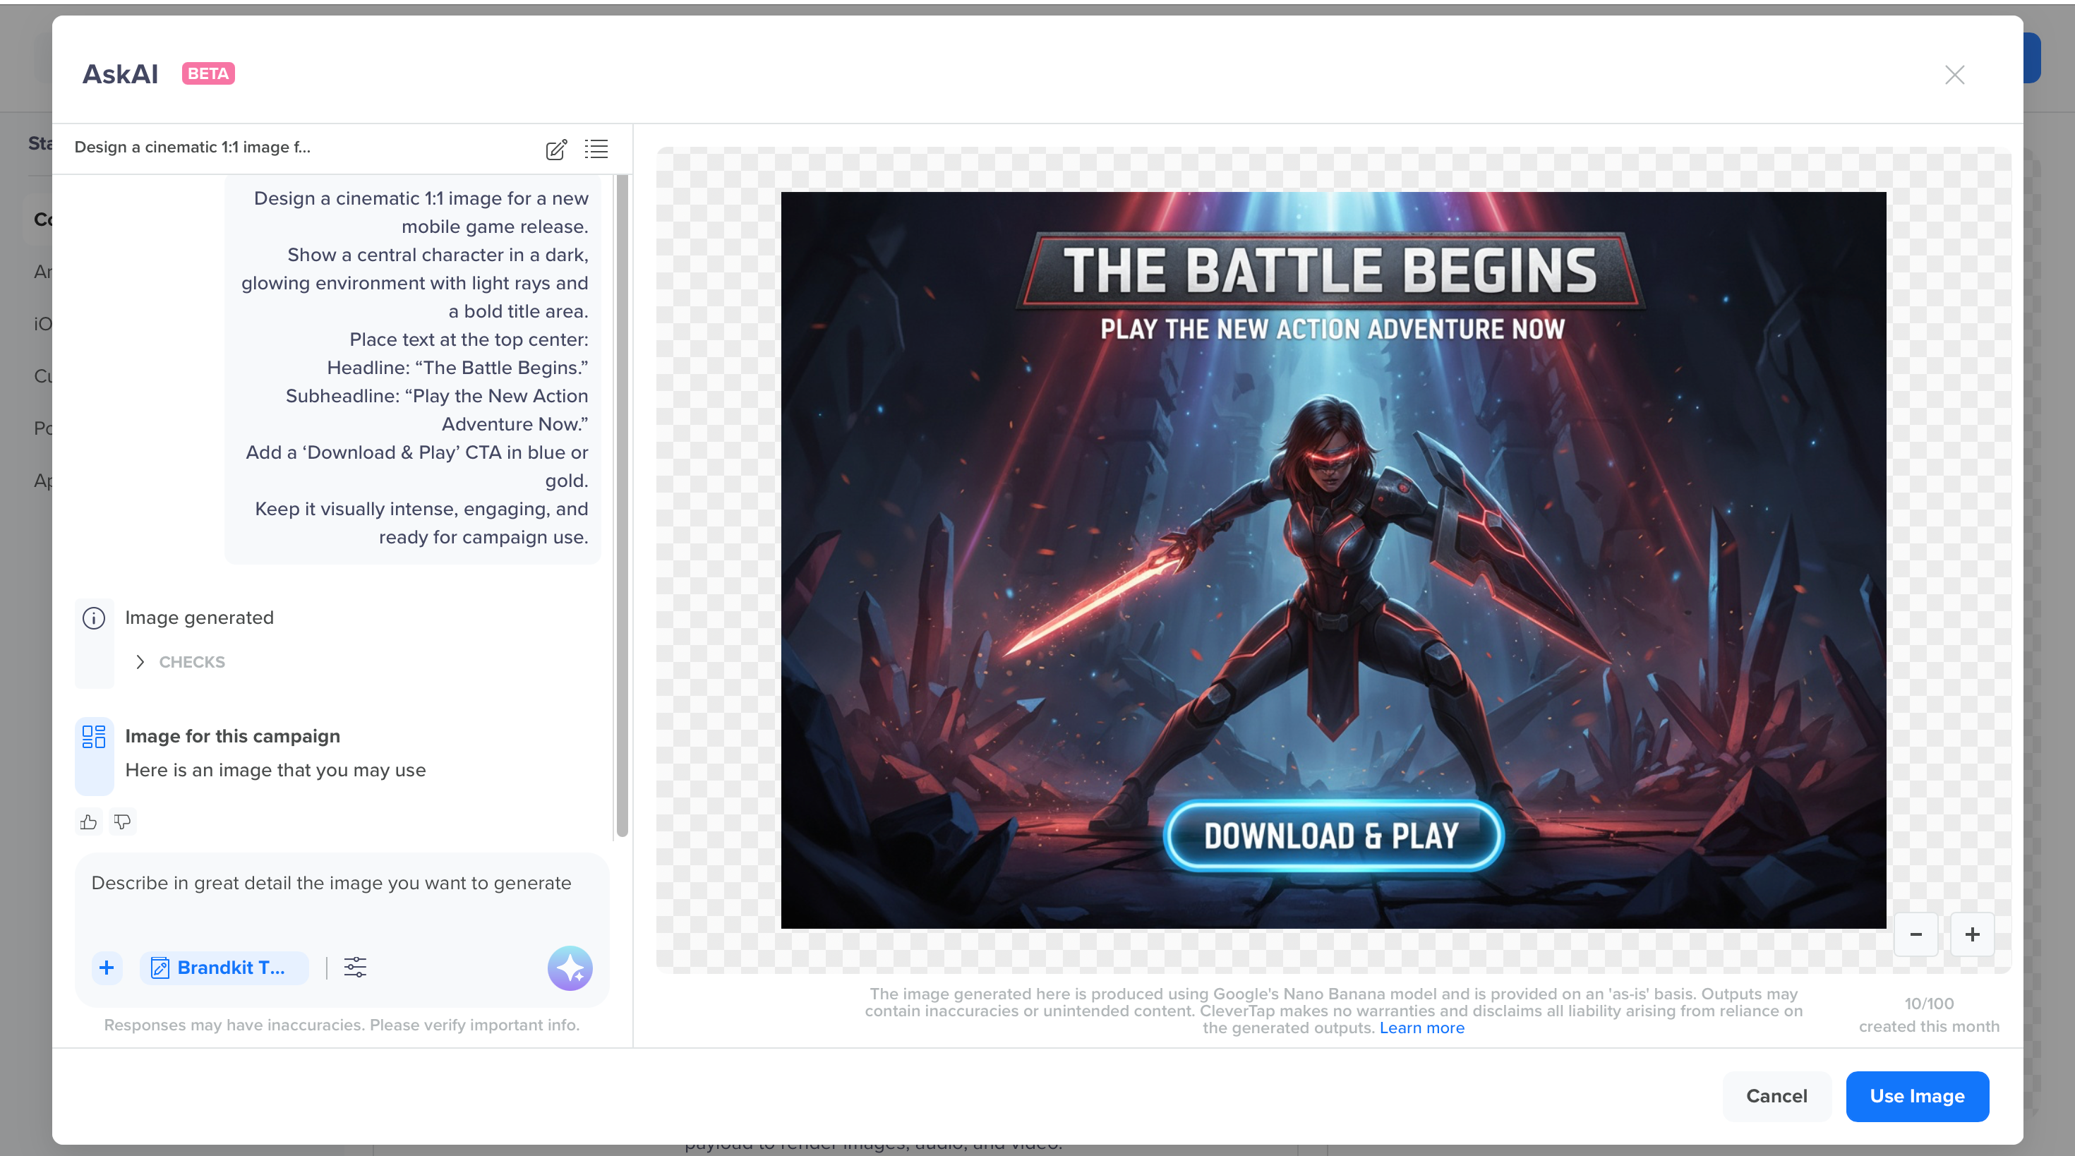Click the conversation title 'Design a cinematic 1:1 image f...'
This screenshot has height=1156, width=2075.
click(193, 147)
